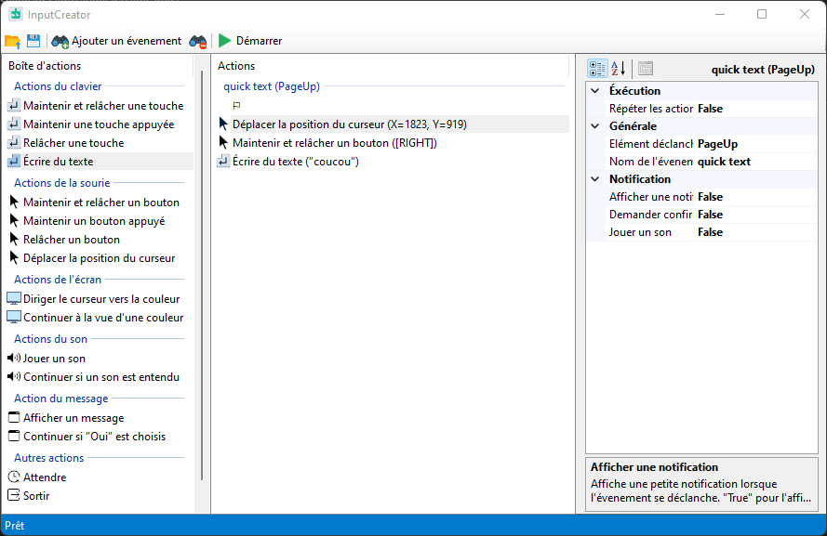Collapse the Générale property category

[595, 126]
